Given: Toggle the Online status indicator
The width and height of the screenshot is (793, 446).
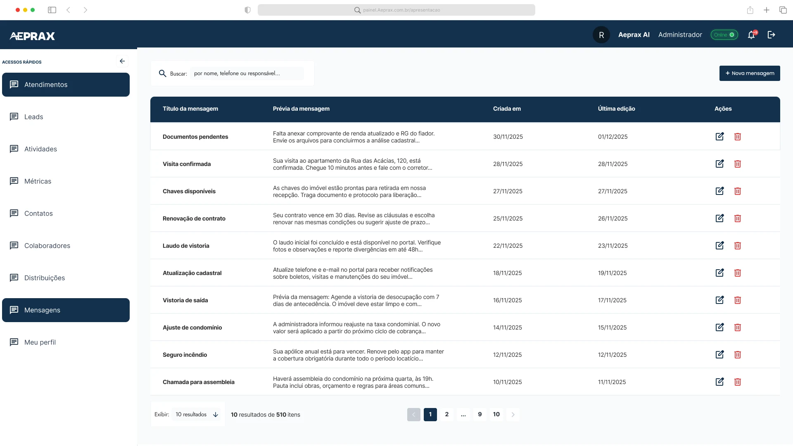Looking at the screenshot, I should point(724,35).
